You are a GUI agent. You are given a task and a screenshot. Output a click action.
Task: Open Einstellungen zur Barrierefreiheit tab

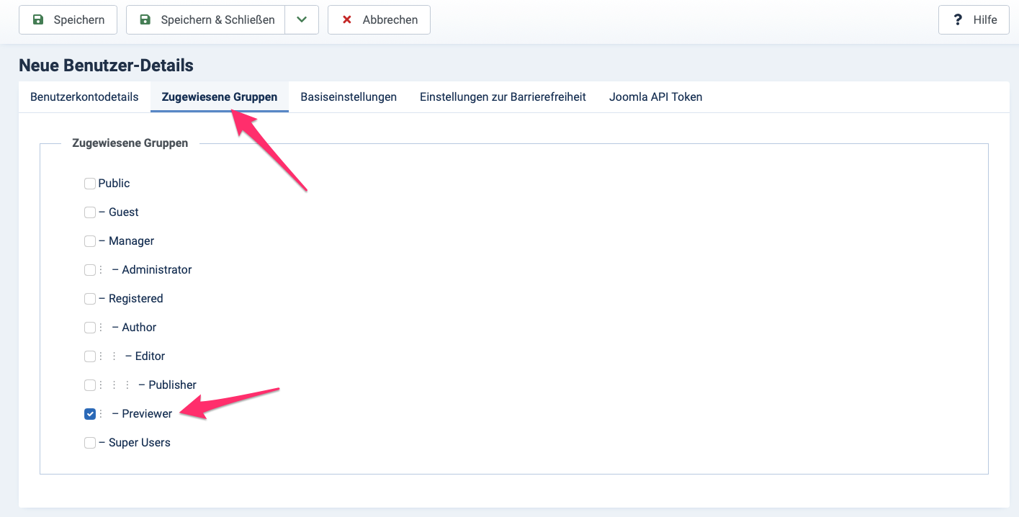pos(503,96)
